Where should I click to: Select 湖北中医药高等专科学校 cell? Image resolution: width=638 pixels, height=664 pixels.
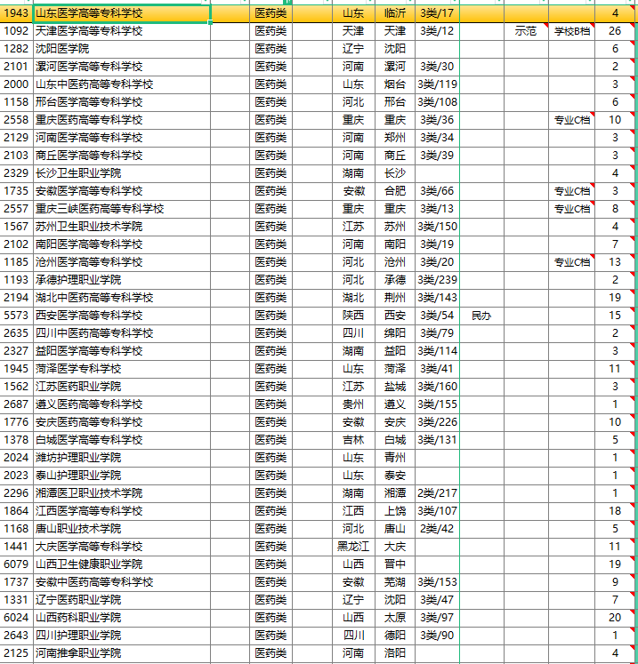(x=122, y=298)
